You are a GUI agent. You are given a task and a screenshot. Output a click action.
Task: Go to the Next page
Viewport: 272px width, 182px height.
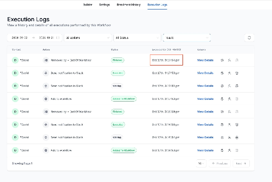(x=241, y=163)
